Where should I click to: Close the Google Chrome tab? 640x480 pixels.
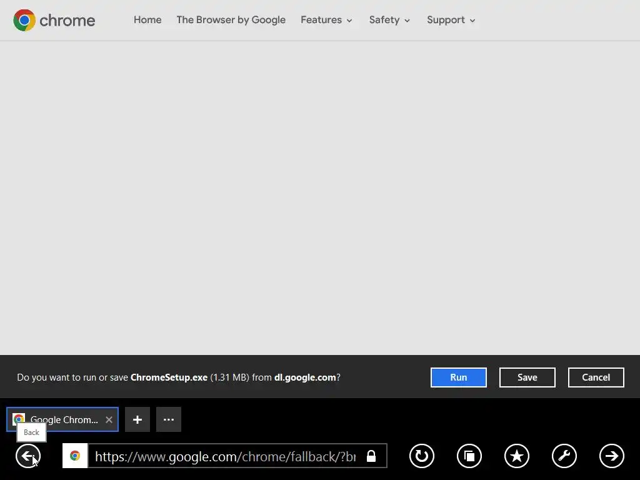tap(109, 419)
